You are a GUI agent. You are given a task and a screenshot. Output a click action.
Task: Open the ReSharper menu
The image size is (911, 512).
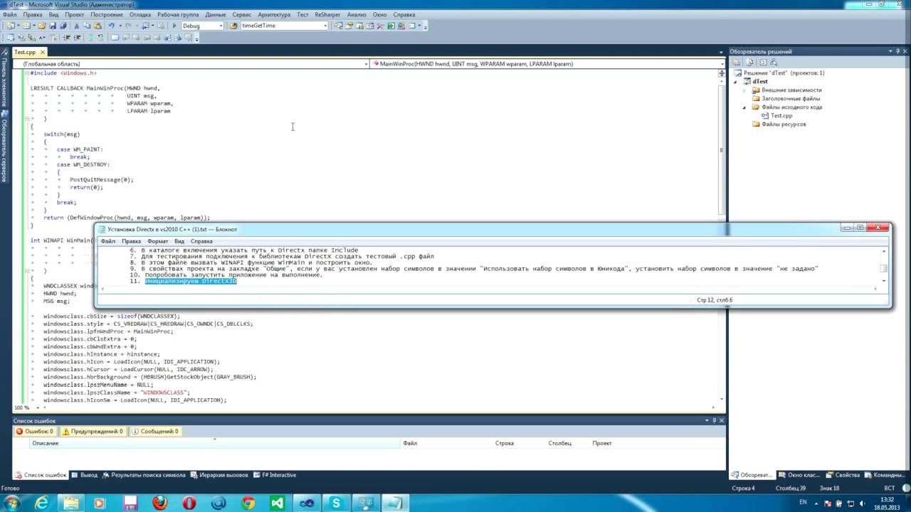click(327, 14)
